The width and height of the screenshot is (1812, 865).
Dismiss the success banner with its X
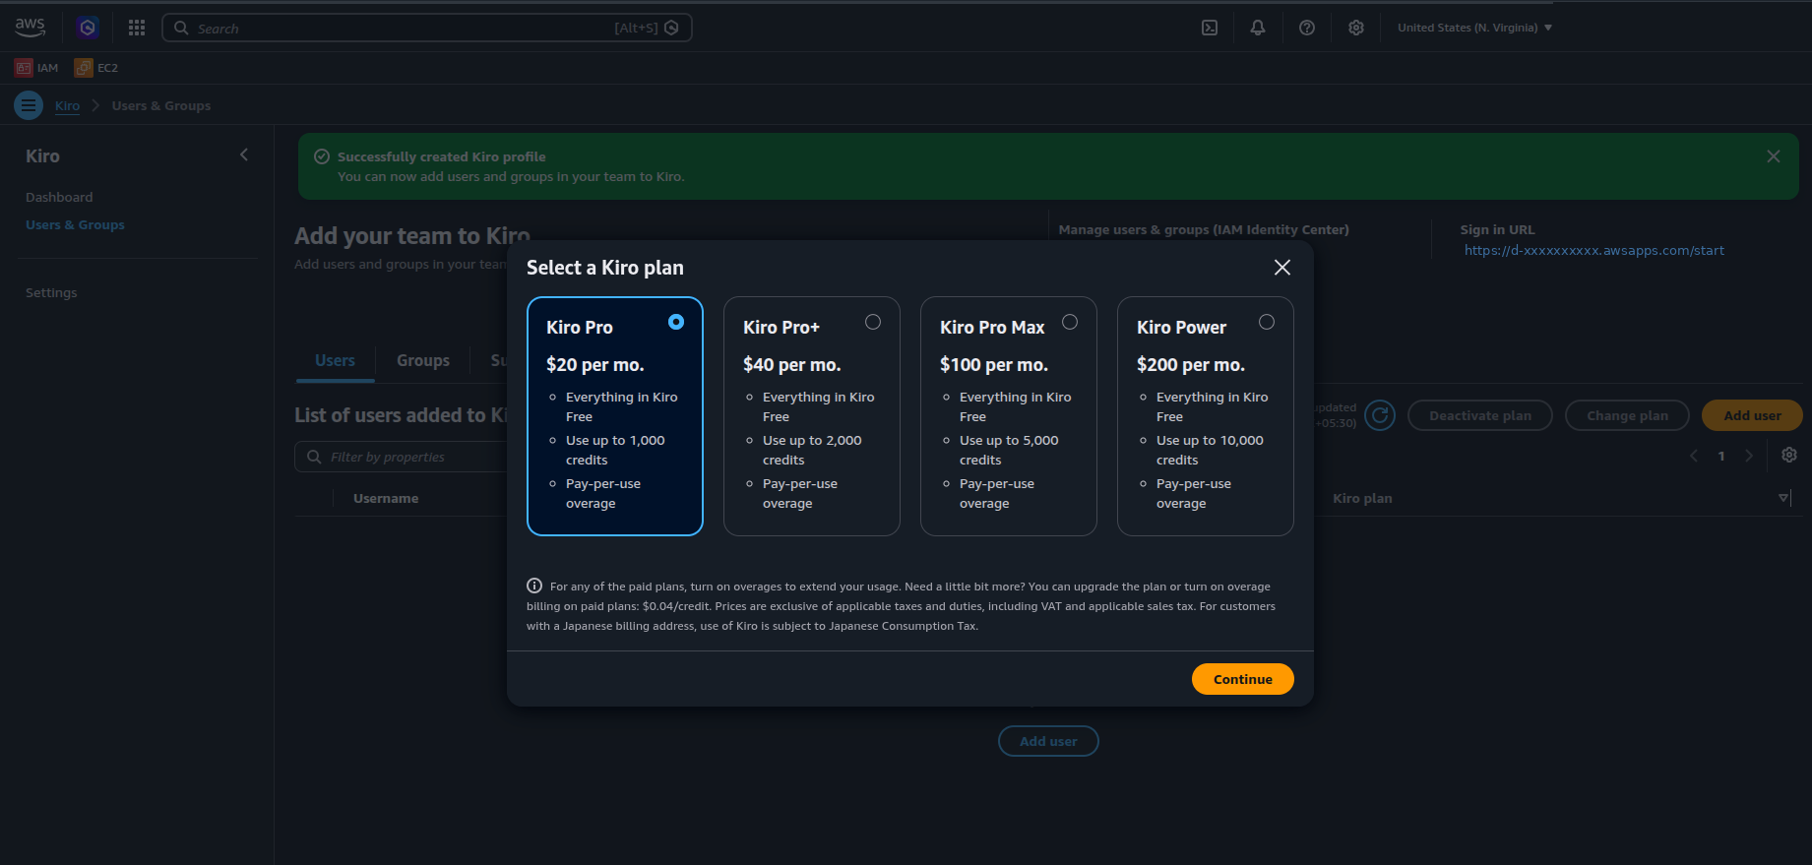(1774, 156)
